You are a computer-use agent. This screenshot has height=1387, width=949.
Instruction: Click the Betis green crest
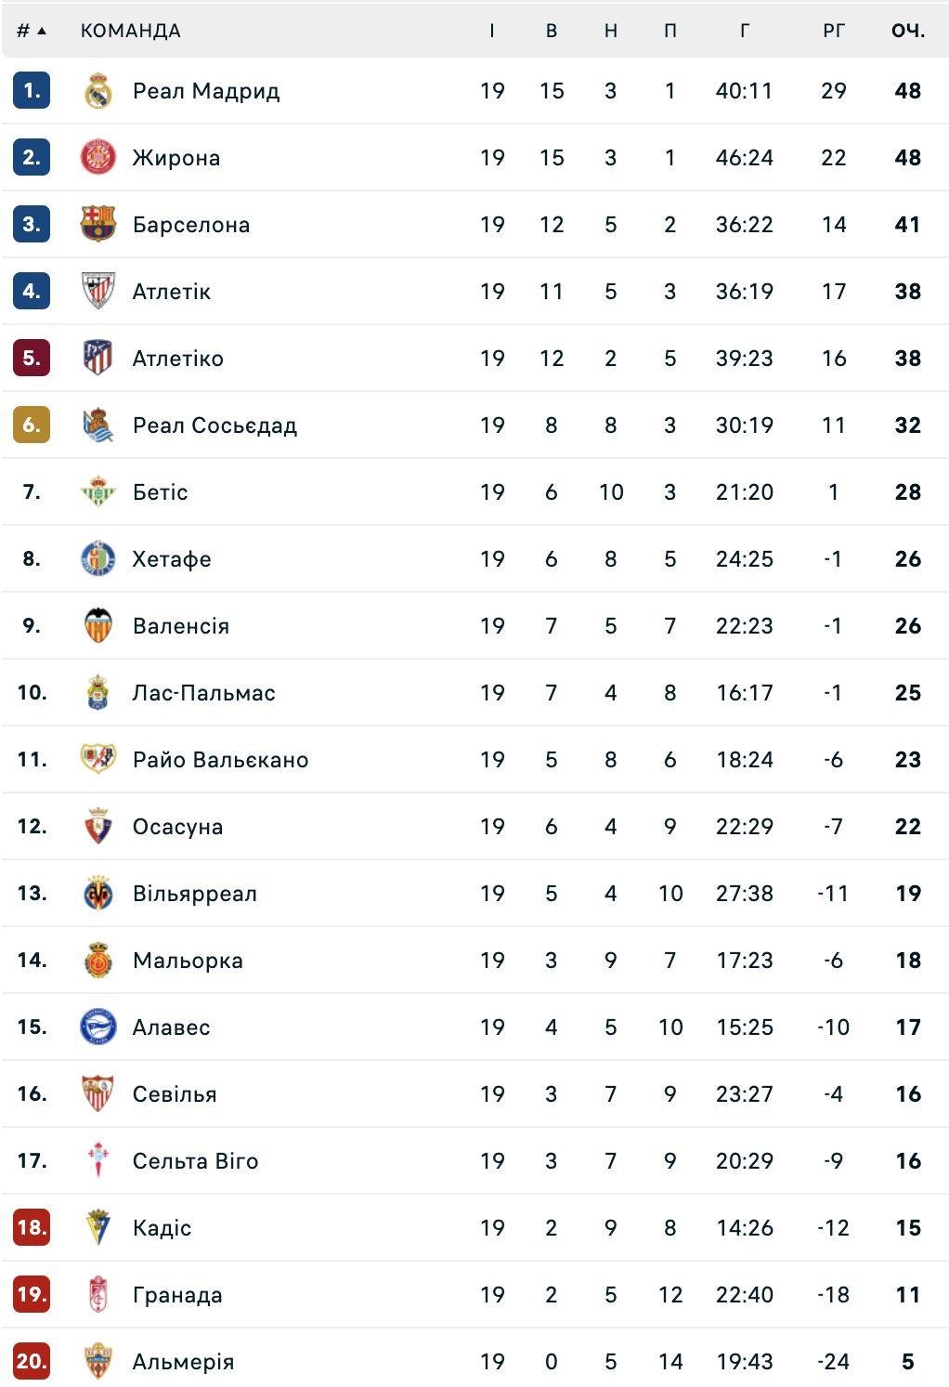pyautogui.click(x=97, y=492)
